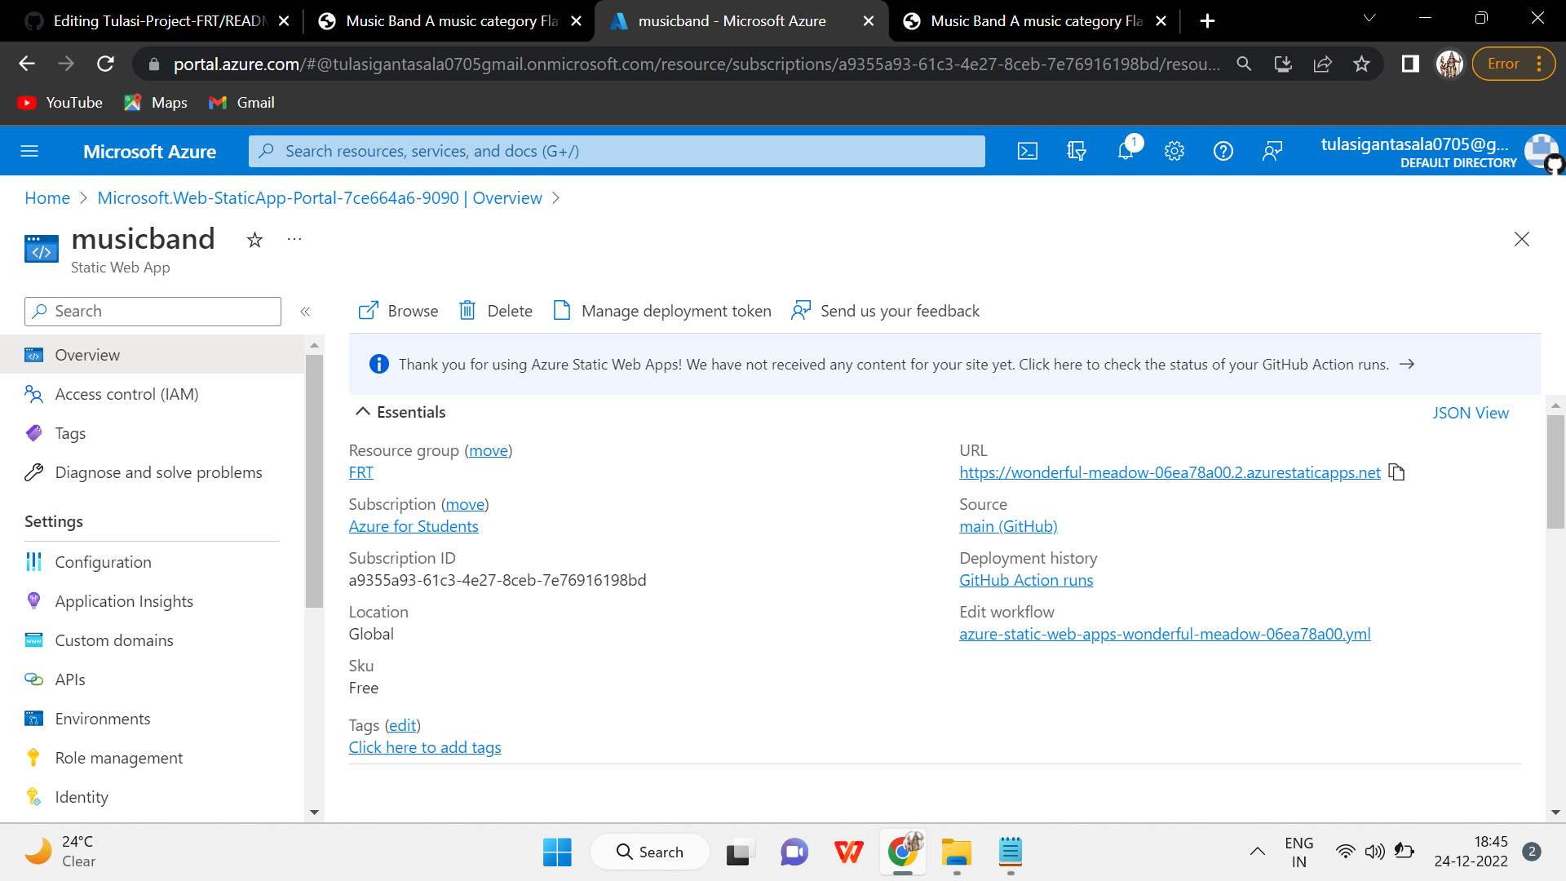Select Application Insights in the sidebar
This screenshot has height=881, width=1566.
pos(123,601)
